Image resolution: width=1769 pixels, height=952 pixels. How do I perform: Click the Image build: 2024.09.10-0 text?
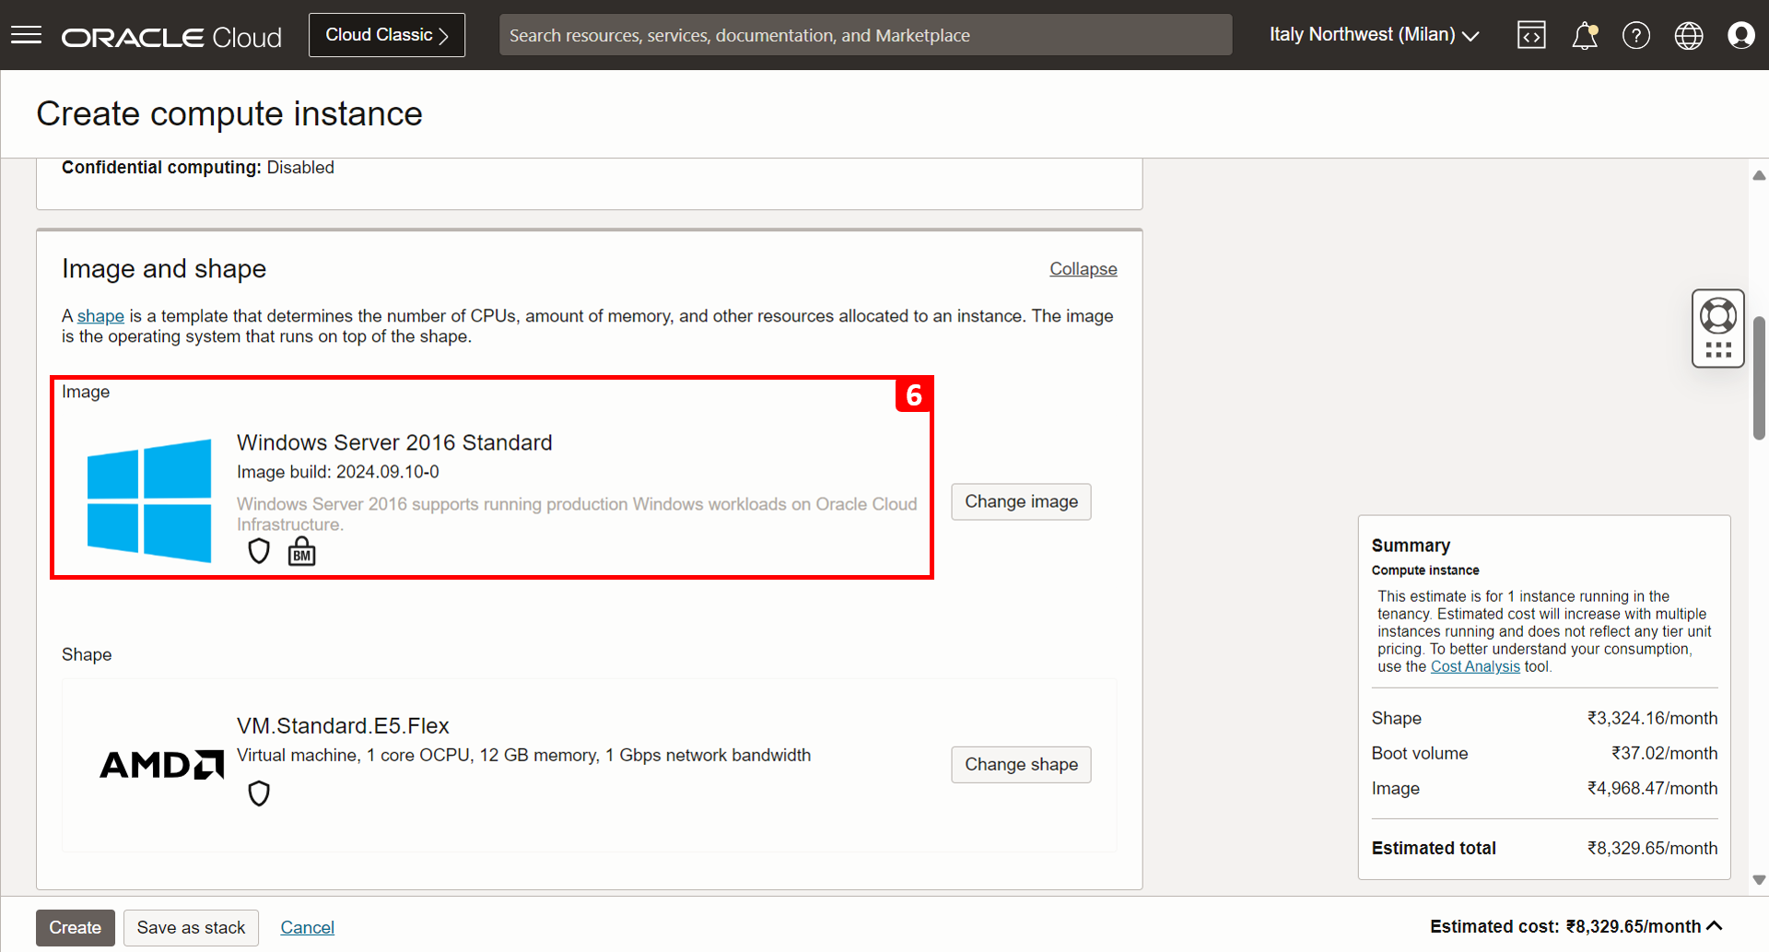(x=338, y=472)
